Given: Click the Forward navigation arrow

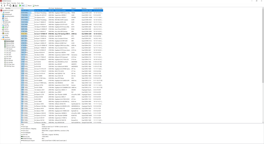Looking at the screenshot, I should pos(4,5).
